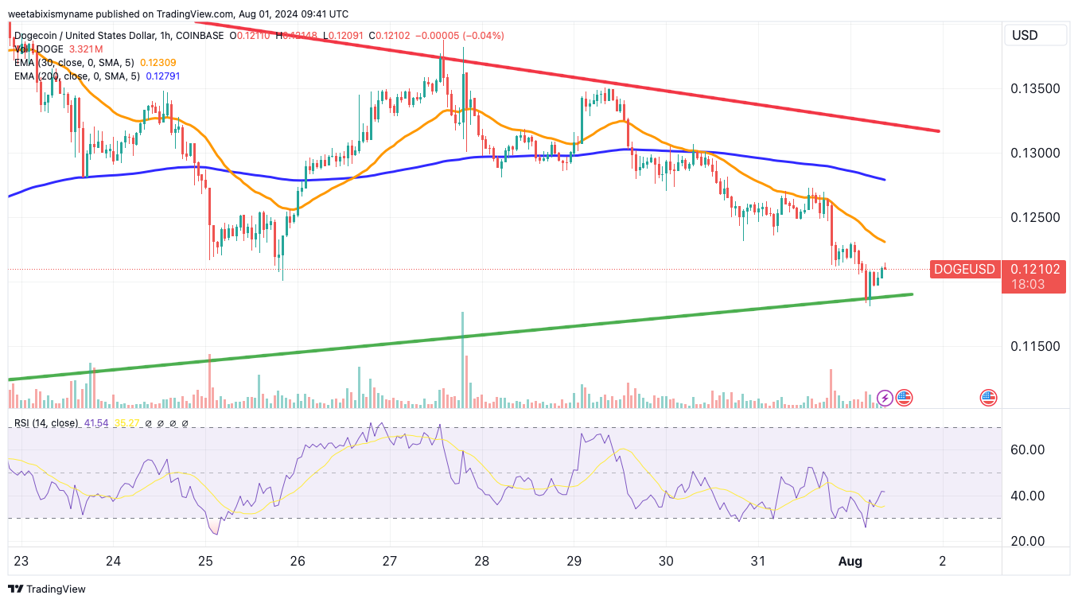Click the purple lightning bolt icon above volume bars

point(885,398)
